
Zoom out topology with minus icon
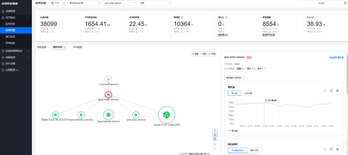coord(215,149)
